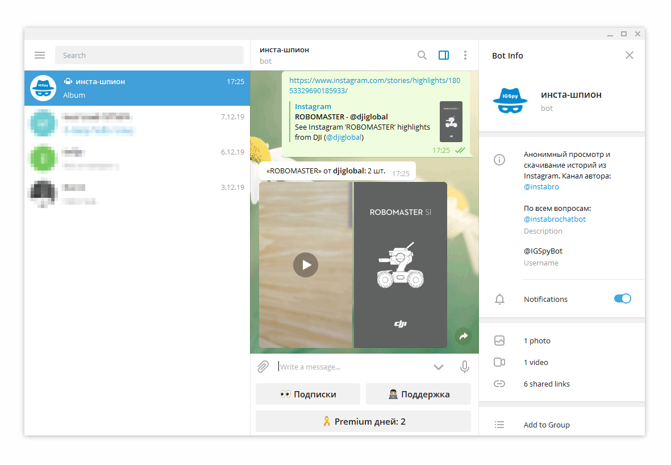Attach a file with the paperclip icon
This screenshot has height=465, width=671.
pyautogui.click(x=262, y=367)
